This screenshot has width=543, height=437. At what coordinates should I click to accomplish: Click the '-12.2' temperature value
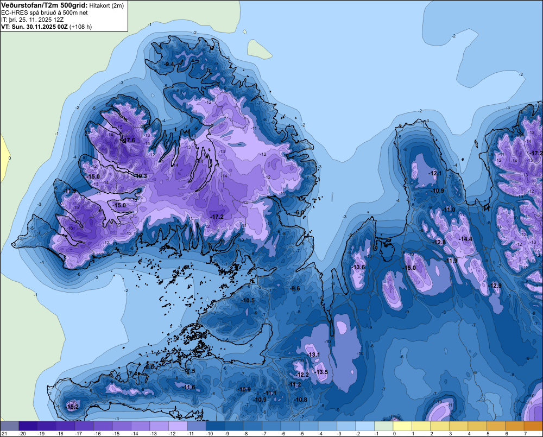point(302,375)
